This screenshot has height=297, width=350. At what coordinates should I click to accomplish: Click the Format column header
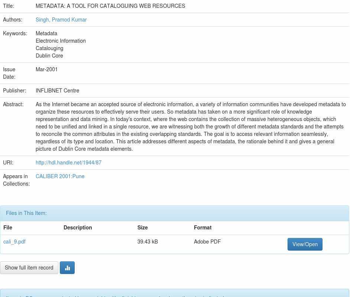tap(202, 228)
